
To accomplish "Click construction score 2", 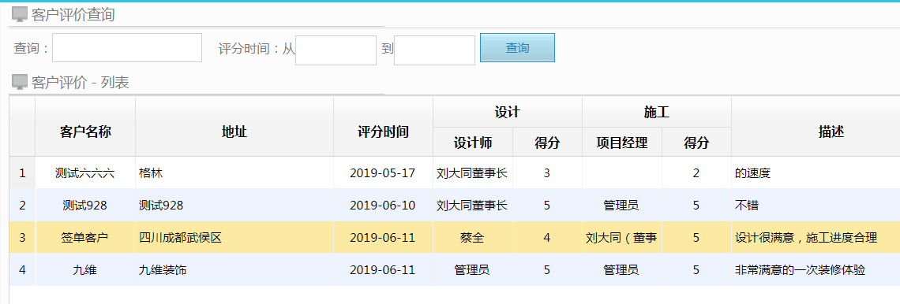I will [696, 173].
